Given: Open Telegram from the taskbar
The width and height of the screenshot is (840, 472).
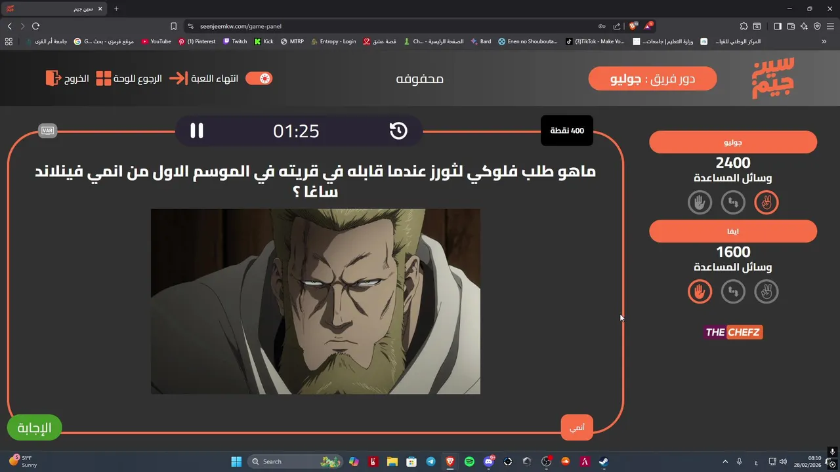Looking at the screenshot, I should pos(430,462).
